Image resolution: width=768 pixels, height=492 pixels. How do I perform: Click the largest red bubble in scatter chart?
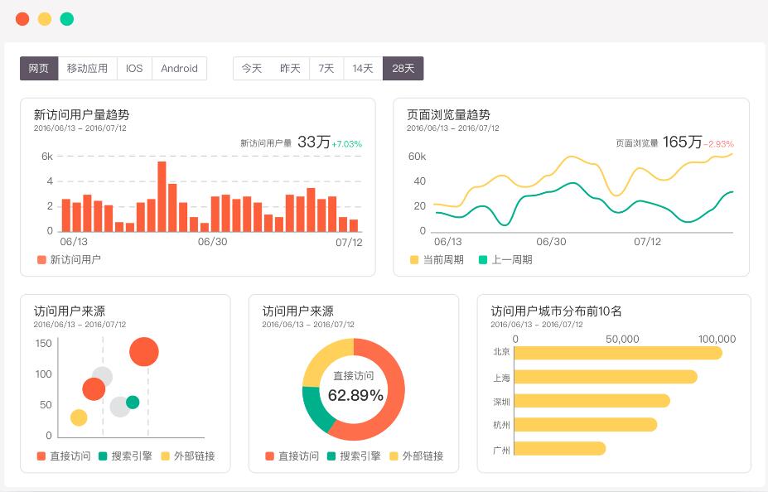pos(144,352)
